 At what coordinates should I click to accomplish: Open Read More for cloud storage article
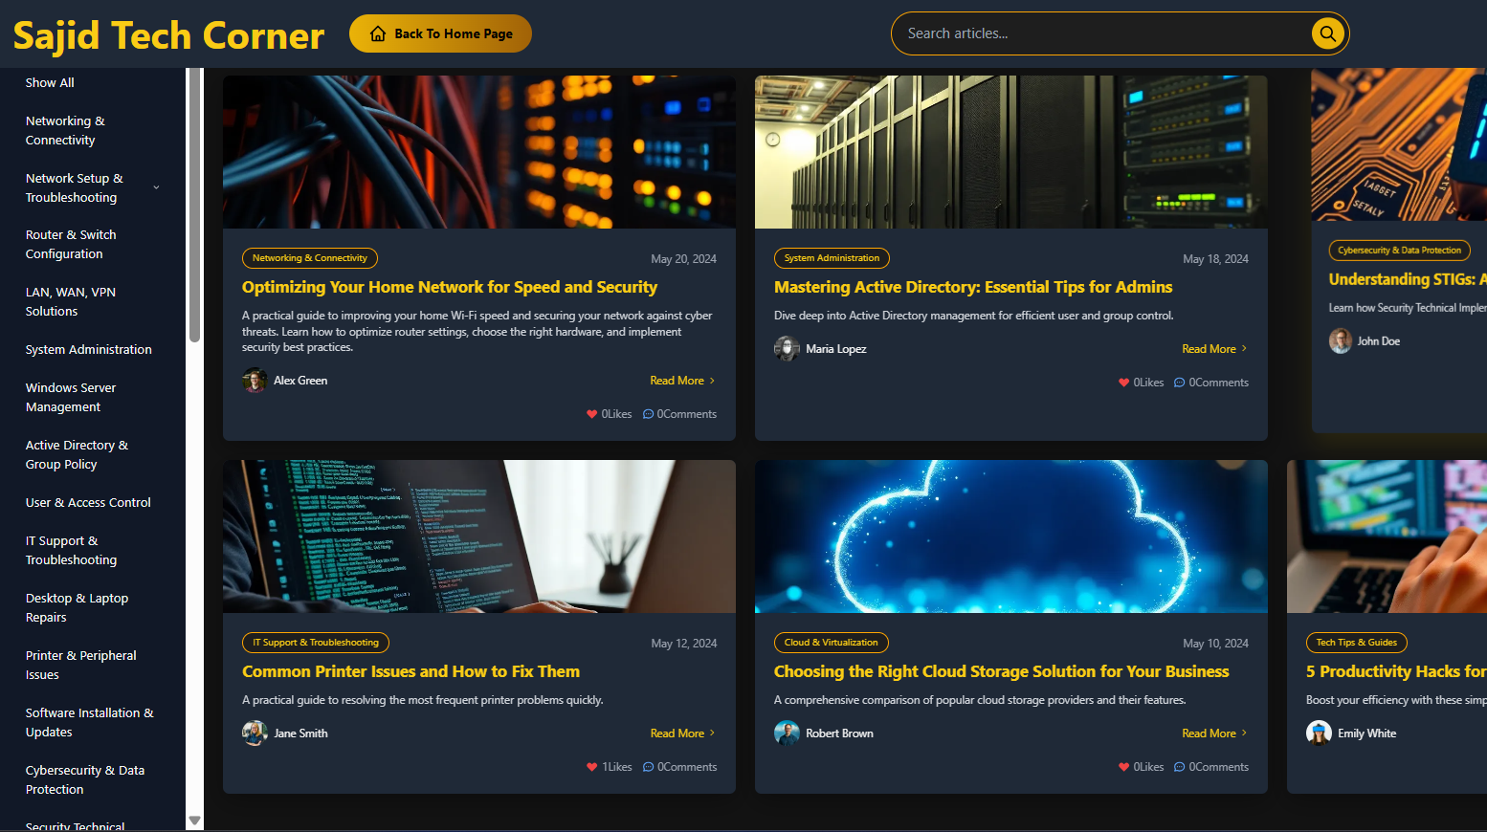[x=1213, y=733]
